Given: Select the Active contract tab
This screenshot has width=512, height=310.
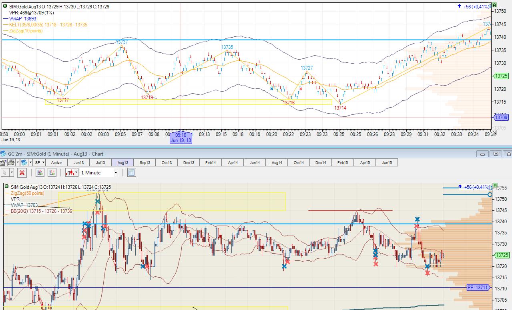Looking at the screenshot, I should coord(56,162).
